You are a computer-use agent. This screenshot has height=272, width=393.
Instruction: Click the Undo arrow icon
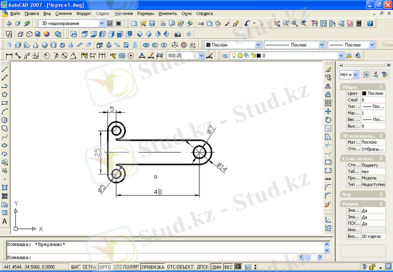click(x=247, y=23)
